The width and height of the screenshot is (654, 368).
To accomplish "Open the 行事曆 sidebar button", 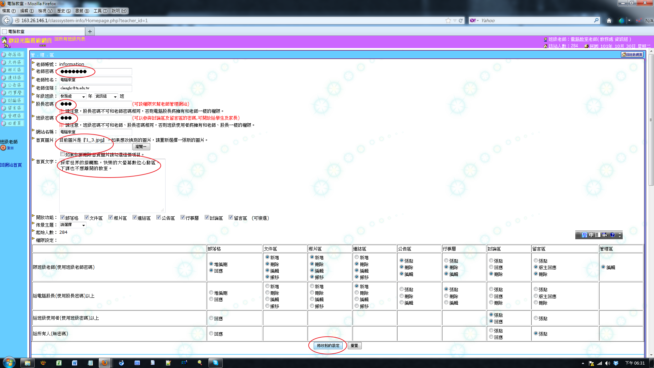I will 12,93.
